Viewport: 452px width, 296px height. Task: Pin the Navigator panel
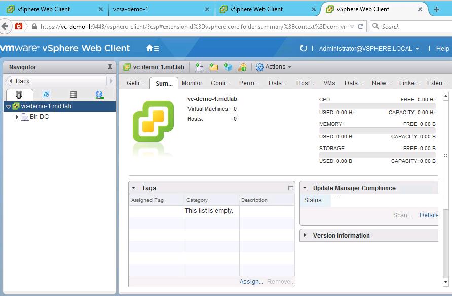[x=110, y=67]
